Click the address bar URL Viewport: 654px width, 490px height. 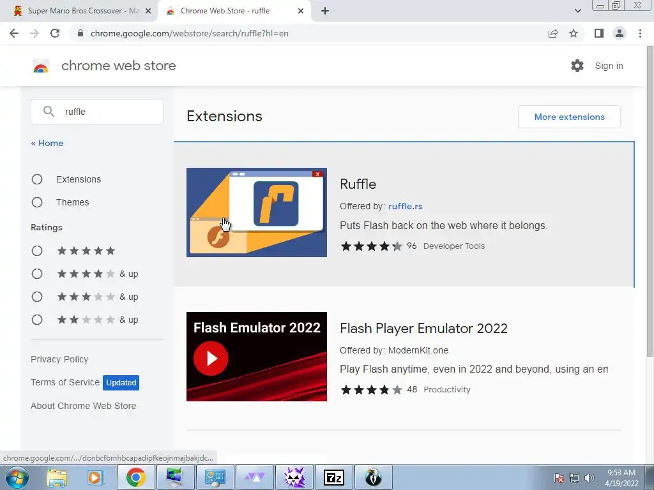point(189,33)
